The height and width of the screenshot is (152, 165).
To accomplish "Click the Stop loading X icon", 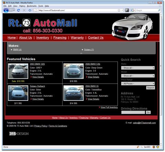I will coord(24,10).
